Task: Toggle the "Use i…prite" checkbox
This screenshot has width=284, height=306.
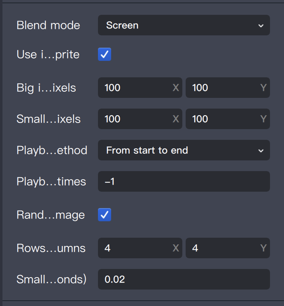Action: click(105, 54)
